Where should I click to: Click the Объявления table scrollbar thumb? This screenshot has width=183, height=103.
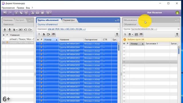pyautogui.click(x=179, y=51)
